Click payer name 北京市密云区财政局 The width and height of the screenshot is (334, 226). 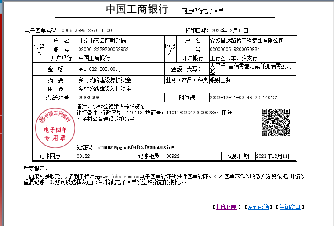click(x=102, y=40)
